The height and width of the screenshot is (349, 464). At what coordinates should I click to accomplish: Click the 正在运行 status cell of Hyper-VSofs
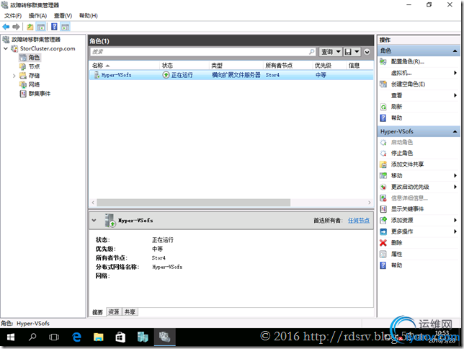182,75
